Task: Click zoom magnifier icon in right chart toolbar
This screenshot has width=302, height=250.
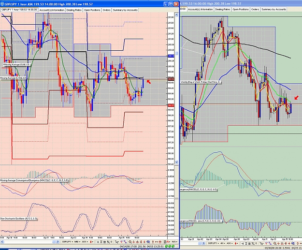Action: (274, 243)
